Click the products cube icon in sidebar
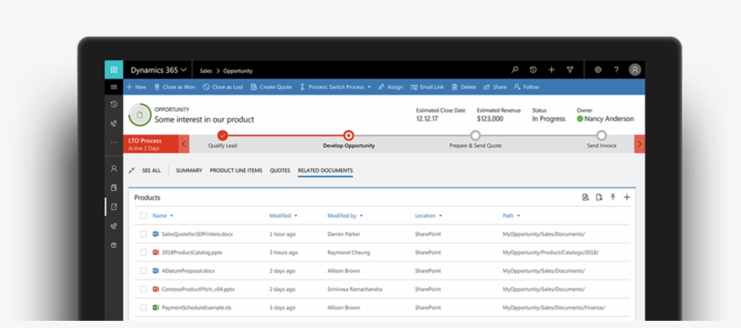The height and width of the screenshot is (328, 741). tap(114, 245)
